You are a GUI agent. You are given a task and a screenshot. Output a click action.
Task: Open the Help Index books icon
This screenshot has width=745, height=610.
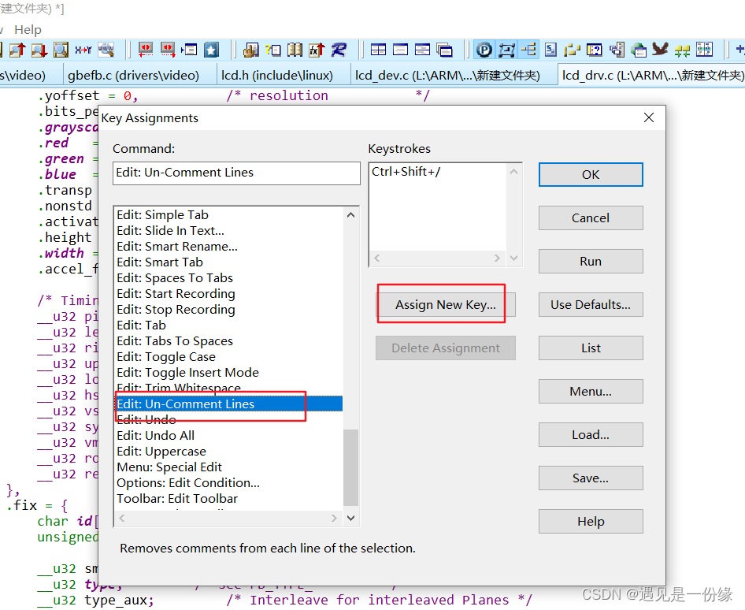point(293,49)
